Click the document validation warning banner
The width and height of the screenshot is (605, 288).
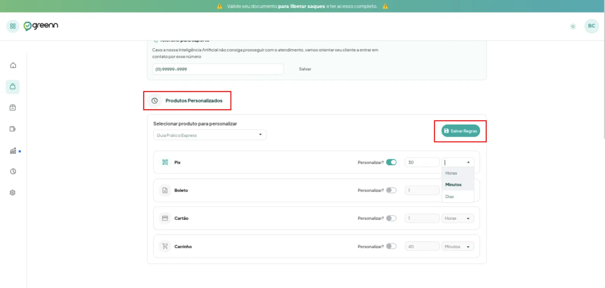pyautogui.click(x=302, y=6)
